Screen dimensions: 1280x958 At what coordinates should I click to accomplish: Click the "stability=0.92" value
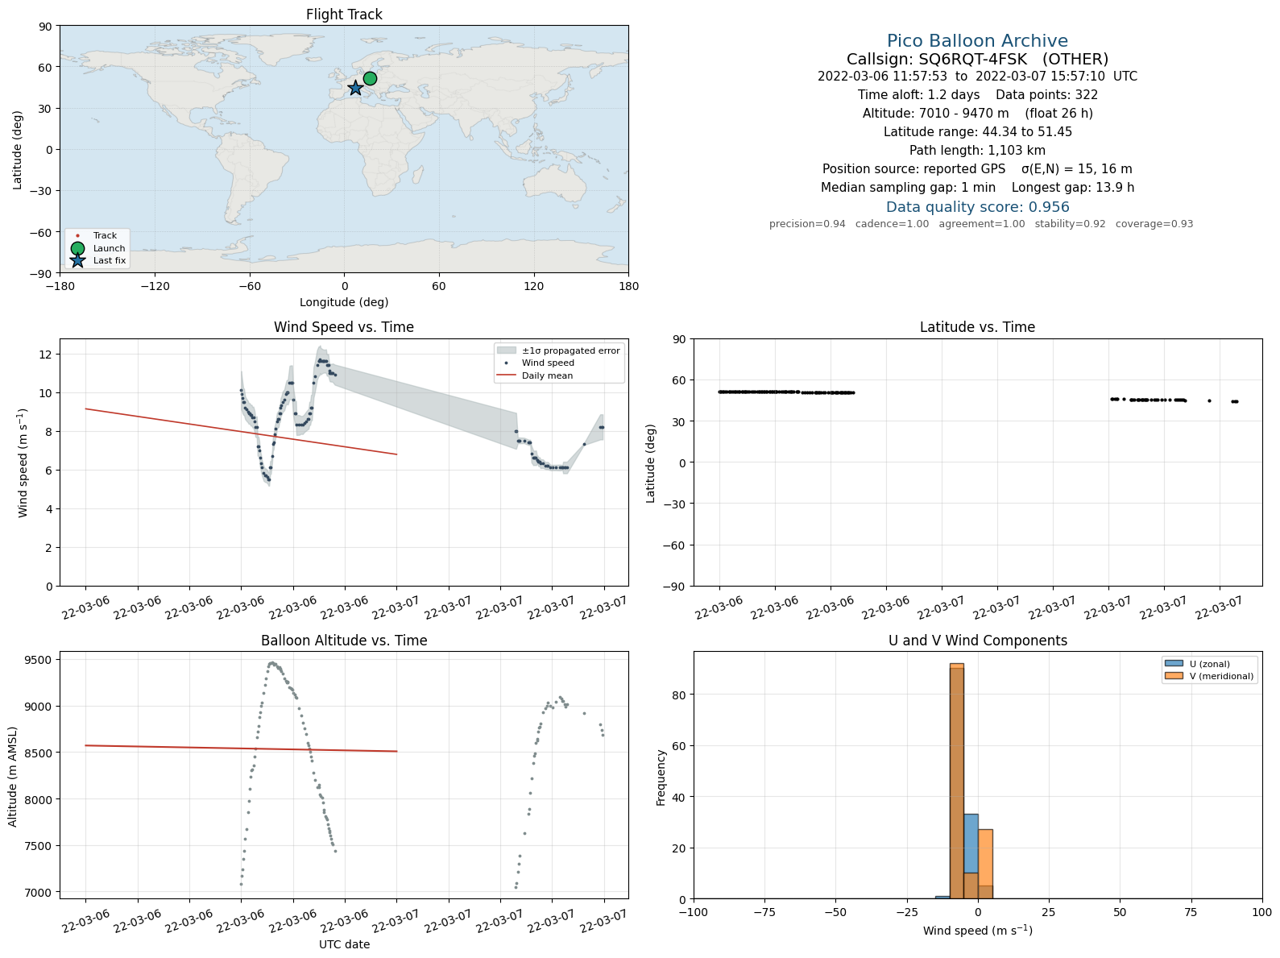1070,224
